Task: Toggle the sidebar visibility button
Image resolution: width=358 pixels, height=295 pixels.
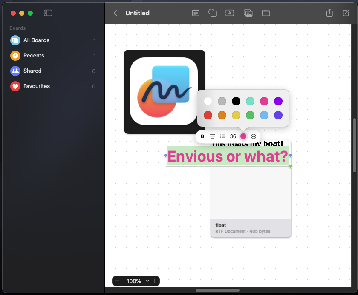Action: pyautogui.click(x=48, y=13)
